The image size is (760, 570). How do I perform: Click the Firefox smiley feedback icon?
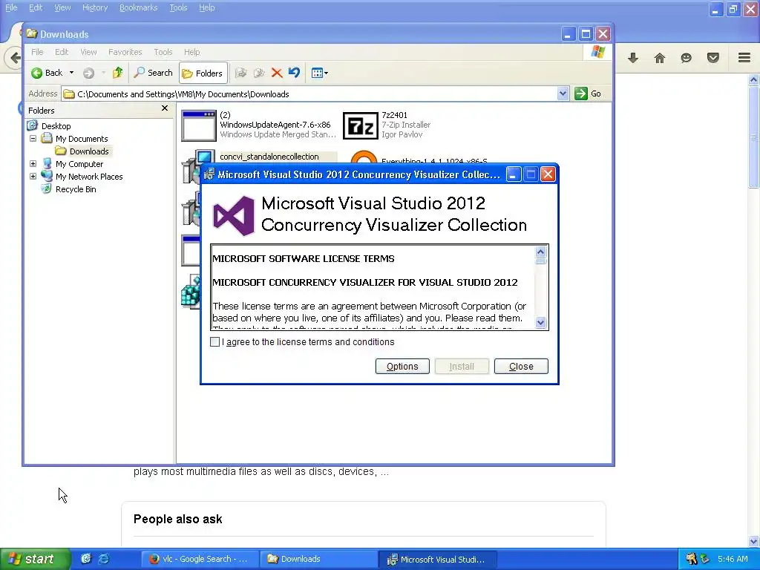[687, 58]
